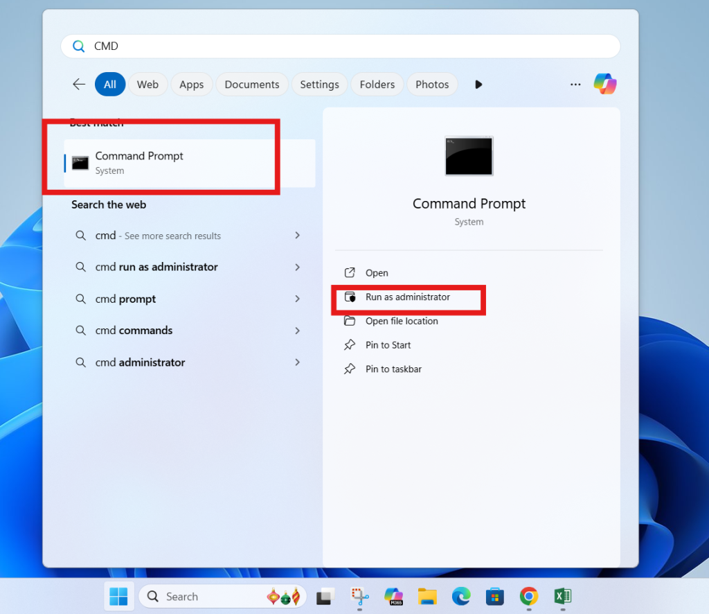Click the CMD search input field
709x614 pixels.
tap(208, 46)
